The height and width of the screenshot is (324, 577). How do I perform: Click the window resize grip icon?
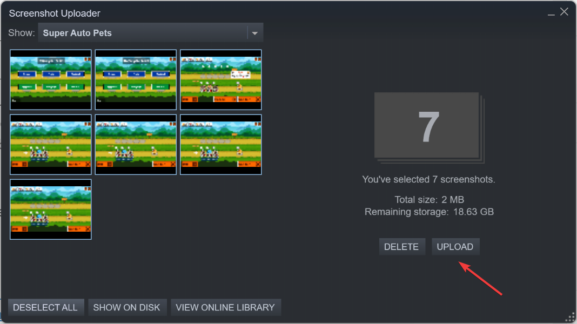tap(570, 318)
